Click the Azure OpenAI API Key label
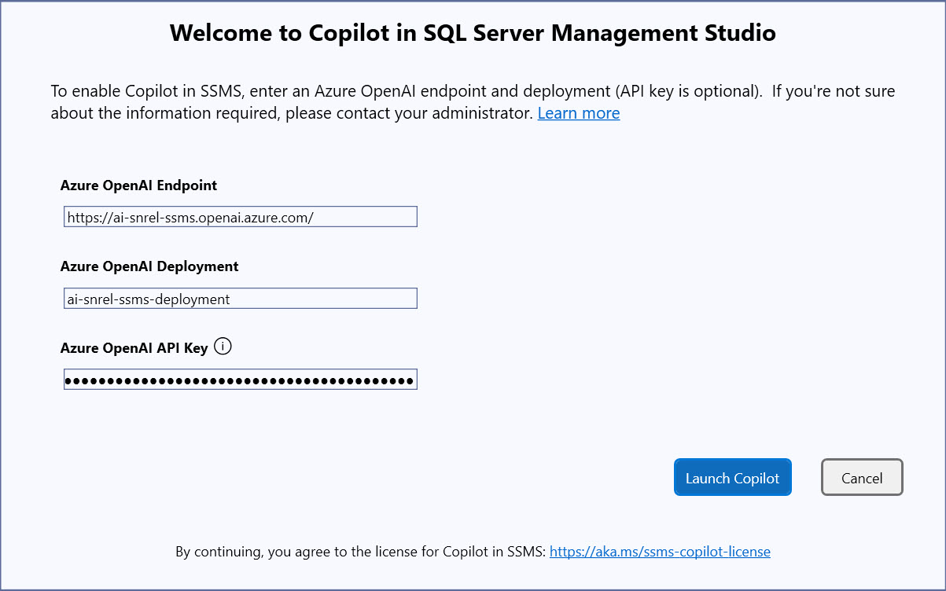The width and height of the screenshot is (946, 591). [134, 348]
